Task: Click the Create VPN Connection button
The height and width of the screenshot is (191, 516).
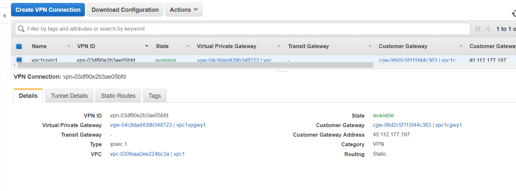Action: point(48,10)
